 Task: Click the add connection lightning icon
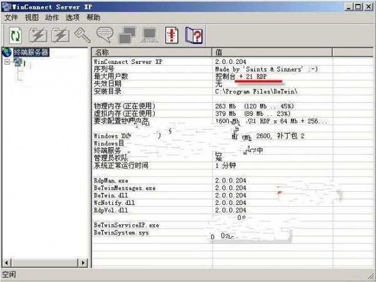(38, 36)
